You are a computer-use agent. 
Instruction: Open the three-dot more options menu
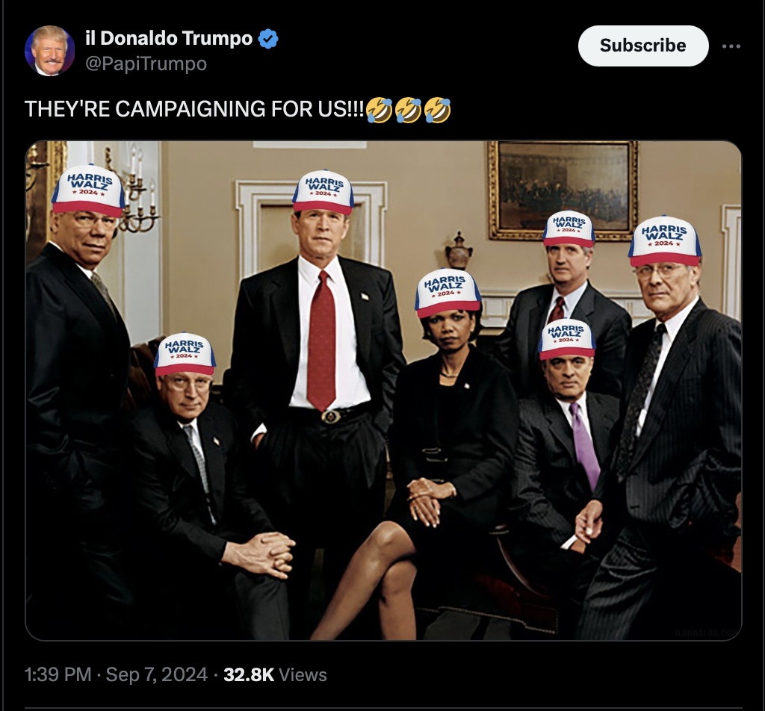pos(731,46)
